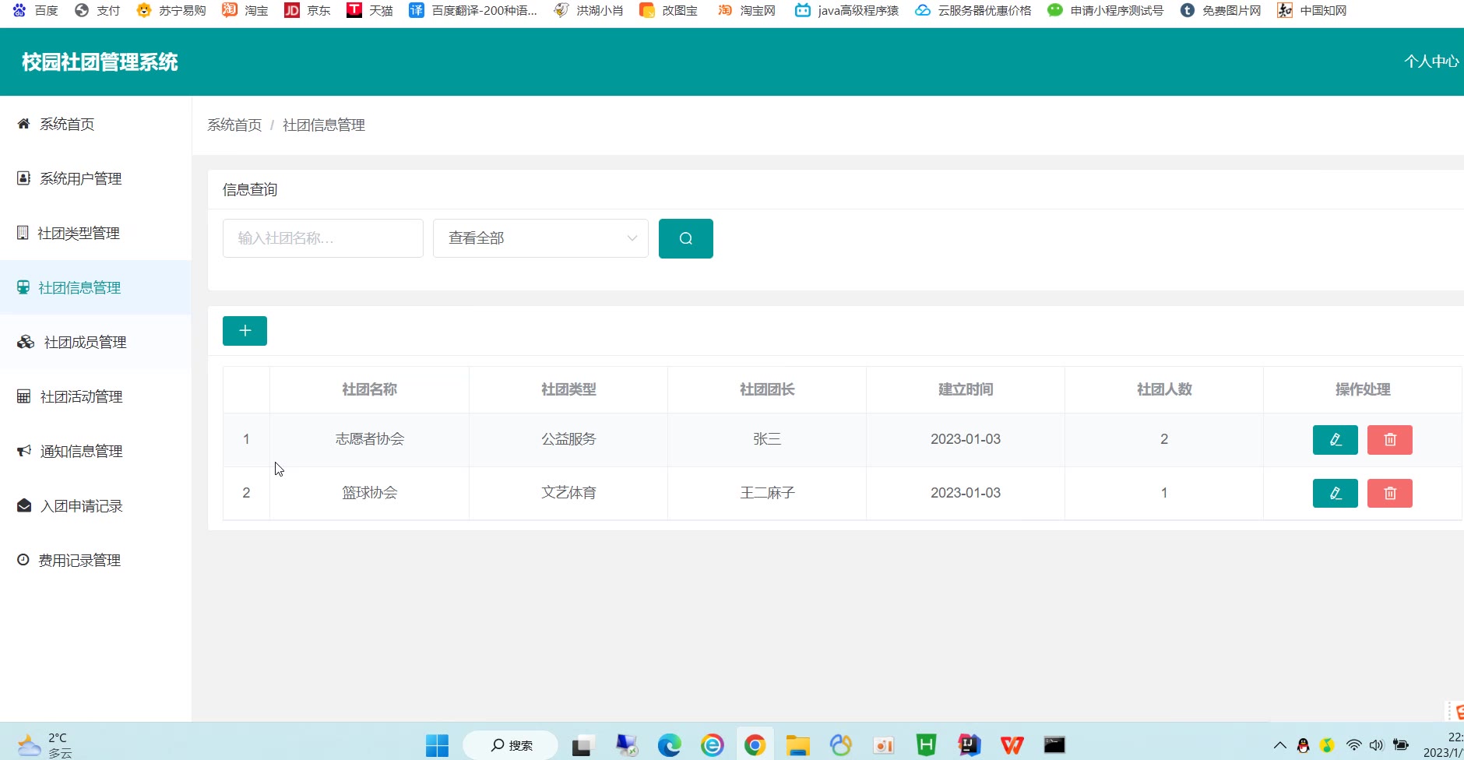This screenshot has height=760, width=1464.
Task: Click the plus add-club button
Action: point(245,331)
